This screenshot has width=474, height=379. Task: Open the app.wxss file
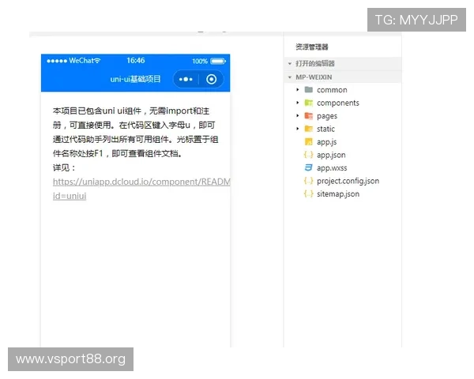click(332, 168)
